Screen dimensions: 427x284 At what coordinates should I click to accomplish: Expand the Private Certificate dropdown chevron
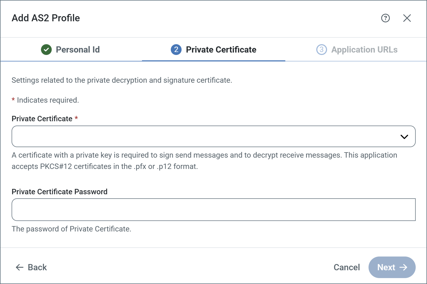tap(404, 137)
